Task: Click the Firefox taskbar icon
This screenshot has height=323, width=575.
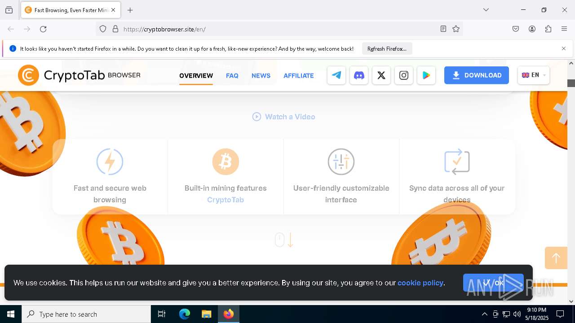Action: coord(229,314)
